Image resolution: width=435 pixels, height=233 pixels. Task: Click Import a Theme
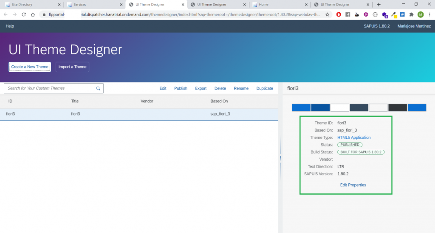tap(72, 67)
